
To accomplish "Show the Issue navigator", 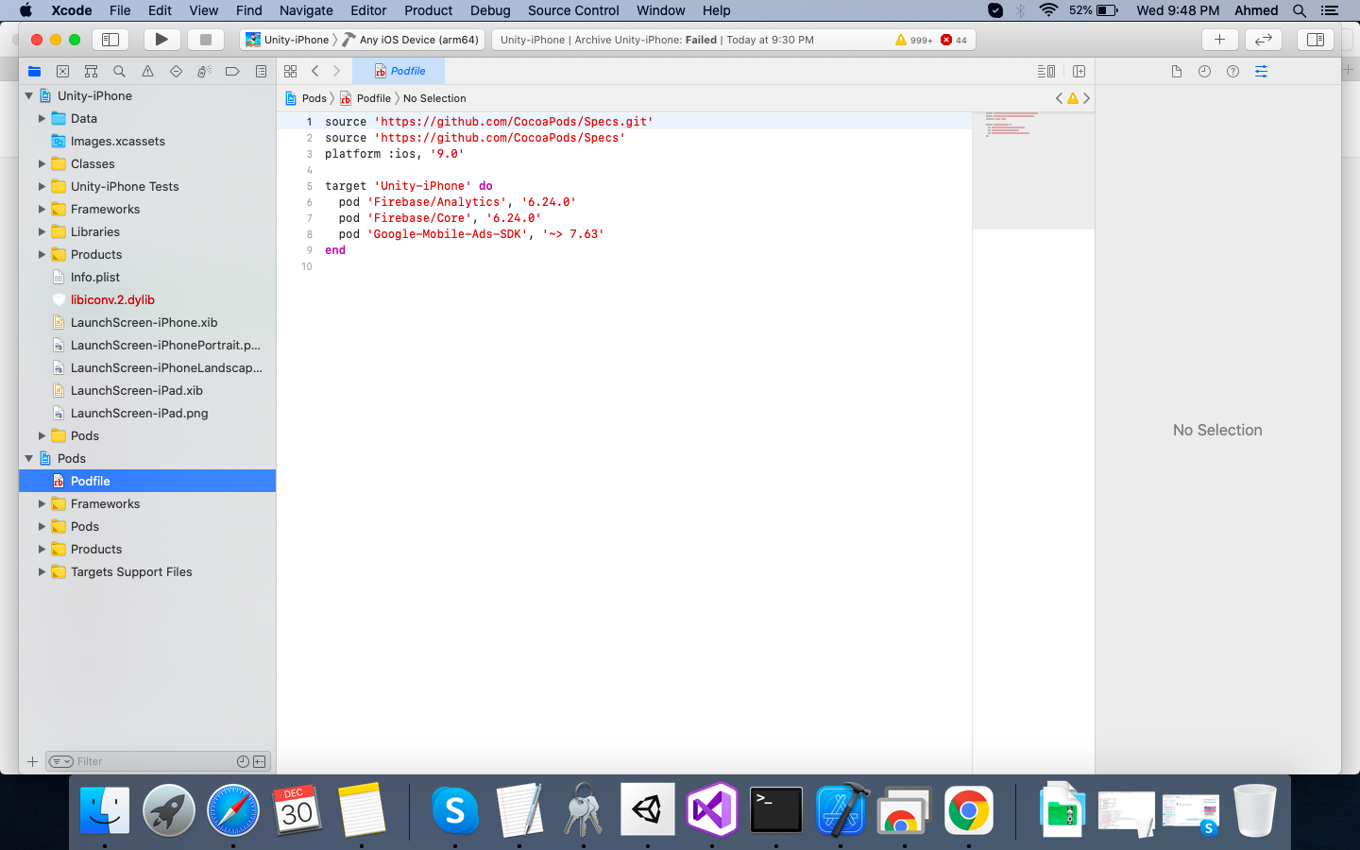I will click(147, 71).
